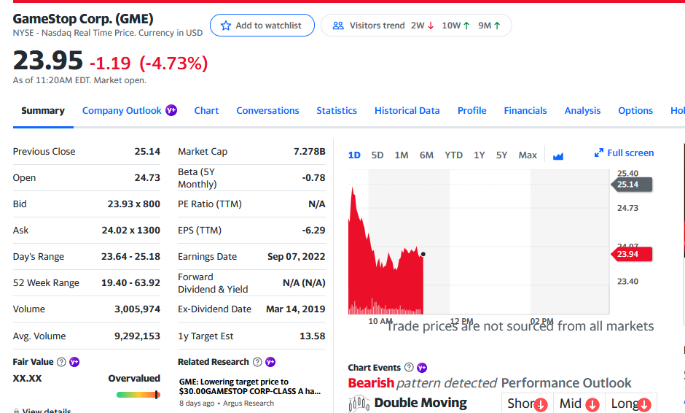Viewport: 685px width, 413px height.
Task: Click the Full screen expand arrows icon
Action: tap(598, 153)
